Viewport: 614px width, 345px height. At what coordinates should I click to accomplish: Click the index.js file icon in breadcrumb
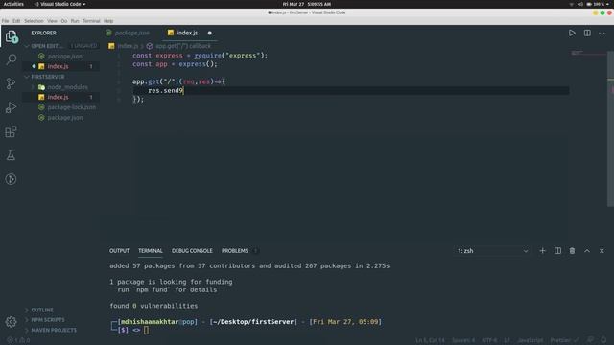tap(111, 46)
